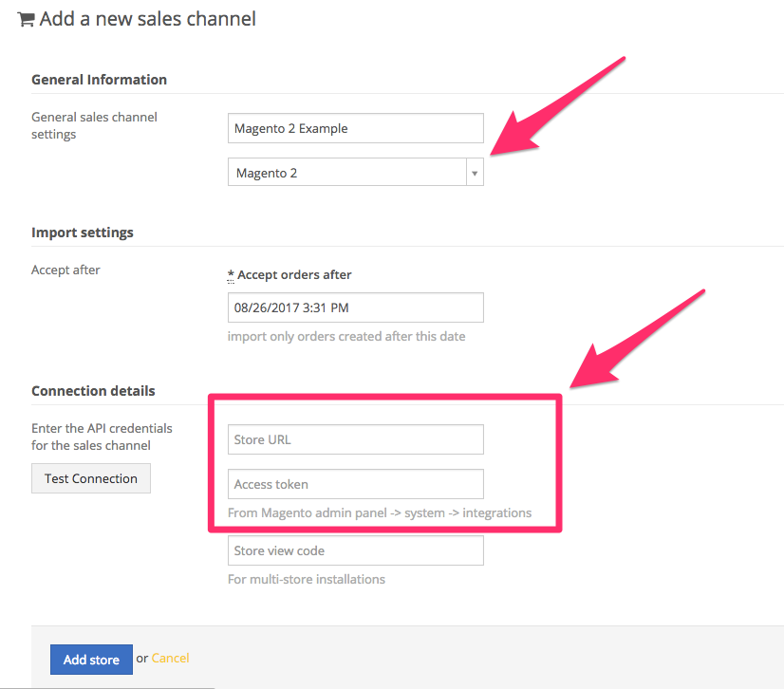Image resolution: width=784 pixels, height=689 pixels.
Task: Click the shopping cart icon in header
Action: [x=26, y=20]
